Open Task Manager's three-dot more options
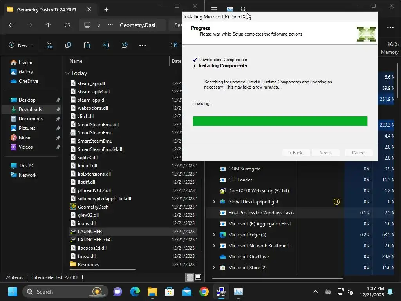Image resolution: width=401 pixels, height=301 pixels. (x=390, y=28)
